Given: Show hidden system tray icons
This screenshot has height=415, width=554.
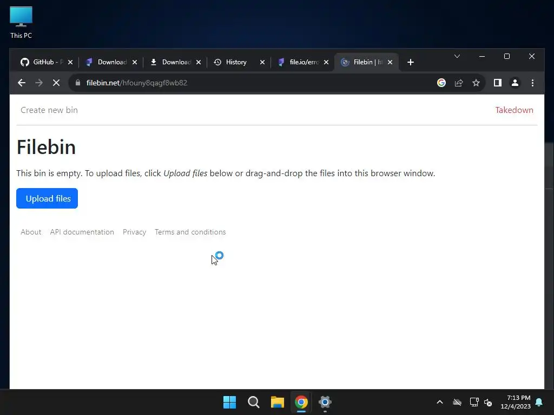Looking at the screenshot, I should [x=440, y=402].
